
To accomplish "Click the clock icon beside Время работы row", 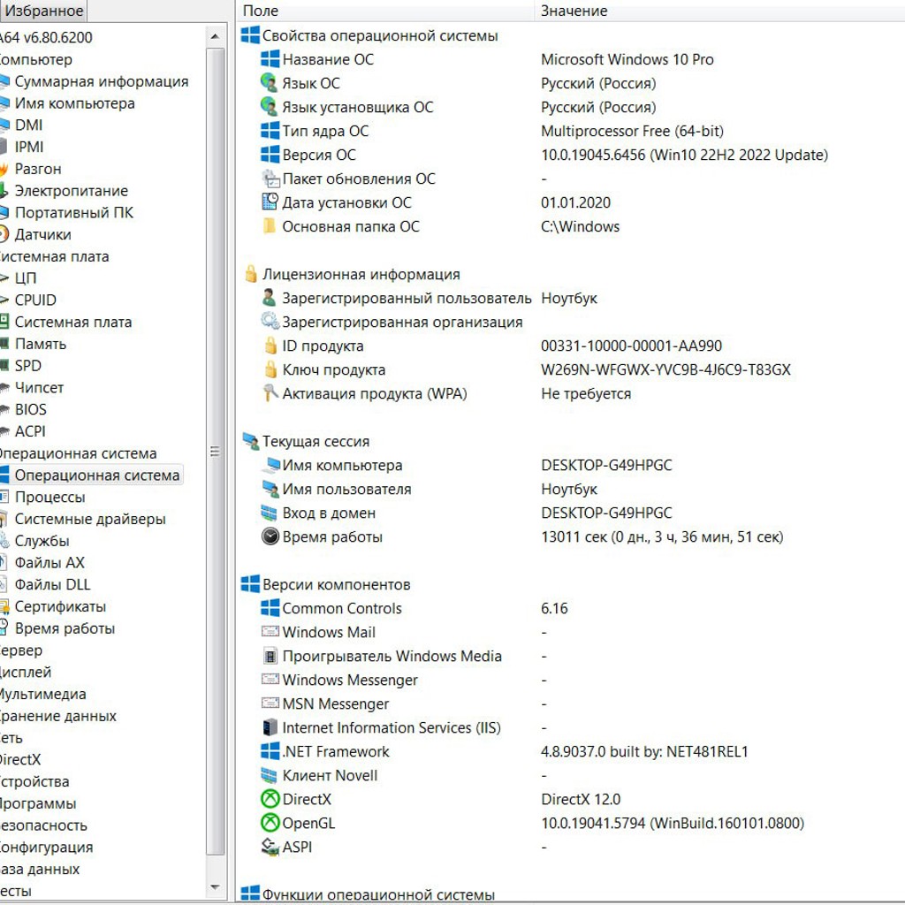I will pyautogui.click(x=270, y=536).
